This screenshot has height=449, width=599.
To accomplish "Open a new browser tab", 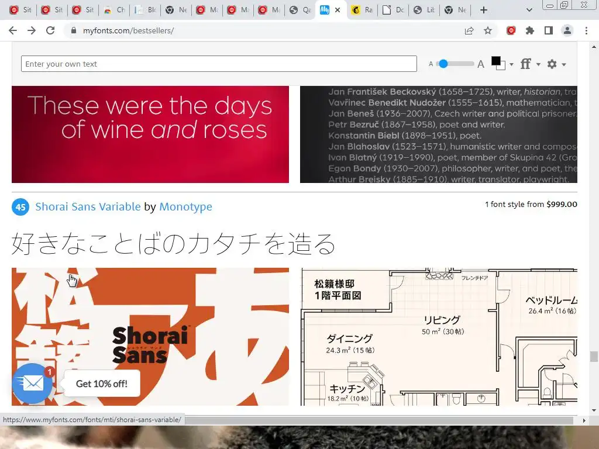I will 484,10.
